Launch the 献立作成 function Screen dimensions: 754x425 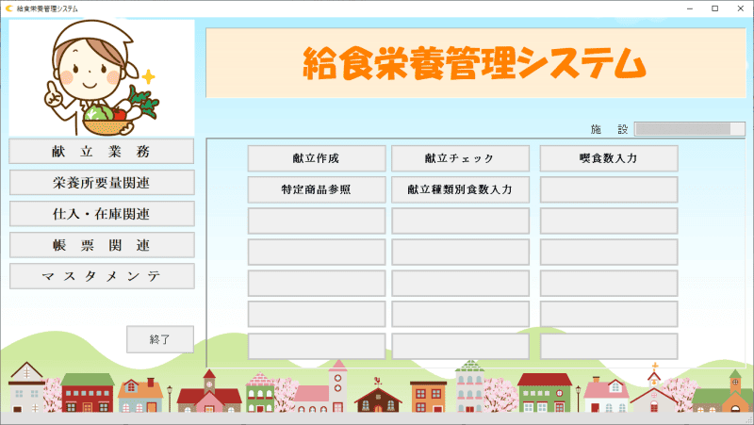[317, 158]
